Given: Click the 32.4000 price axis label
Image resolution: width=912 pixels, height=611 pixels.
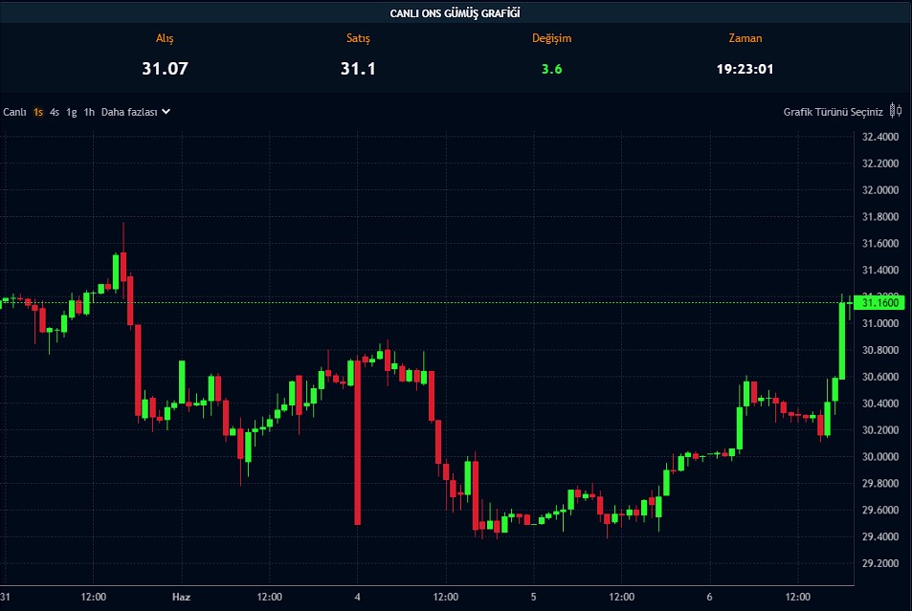Looking at the screenshot, I should (x=879, y=137).
